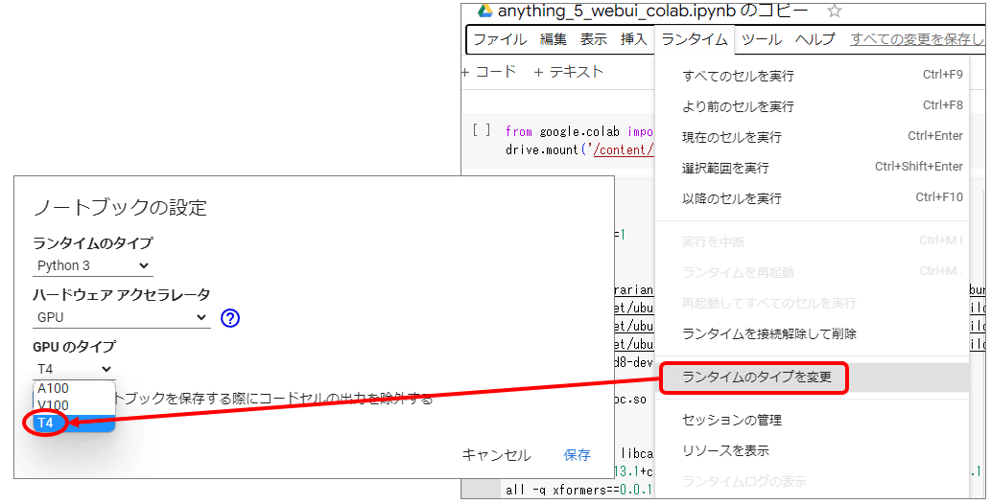Viewport: 991px width, 504px height.
Task: Select 選択範囲を実行 menu entry
Action: coord(812,168)
